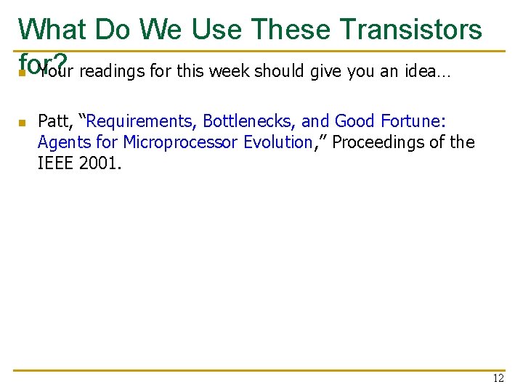Viewport: 523px width, 392px height.
Task: Click the overlapping "for?" title text
Action: tap(43, 63)
